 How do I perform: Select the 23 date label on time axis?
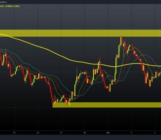click(14, 132)
